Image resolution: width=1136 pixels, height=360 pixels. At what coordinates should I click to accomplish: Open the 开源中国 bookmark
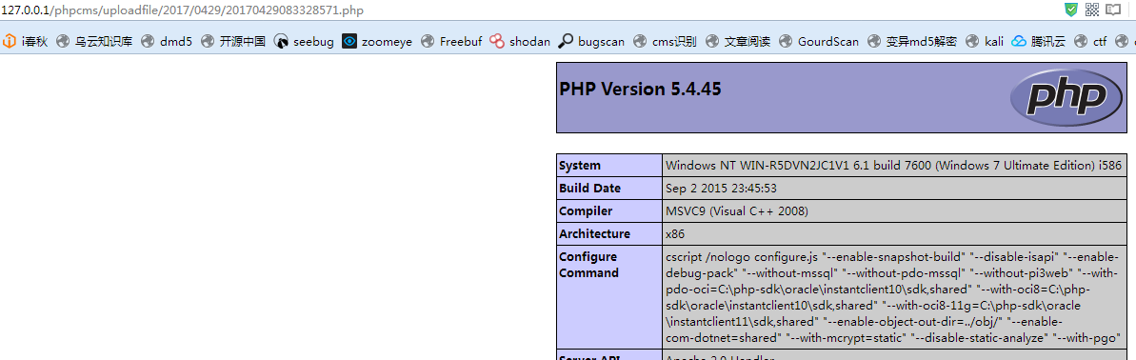(x=232, y=41)
